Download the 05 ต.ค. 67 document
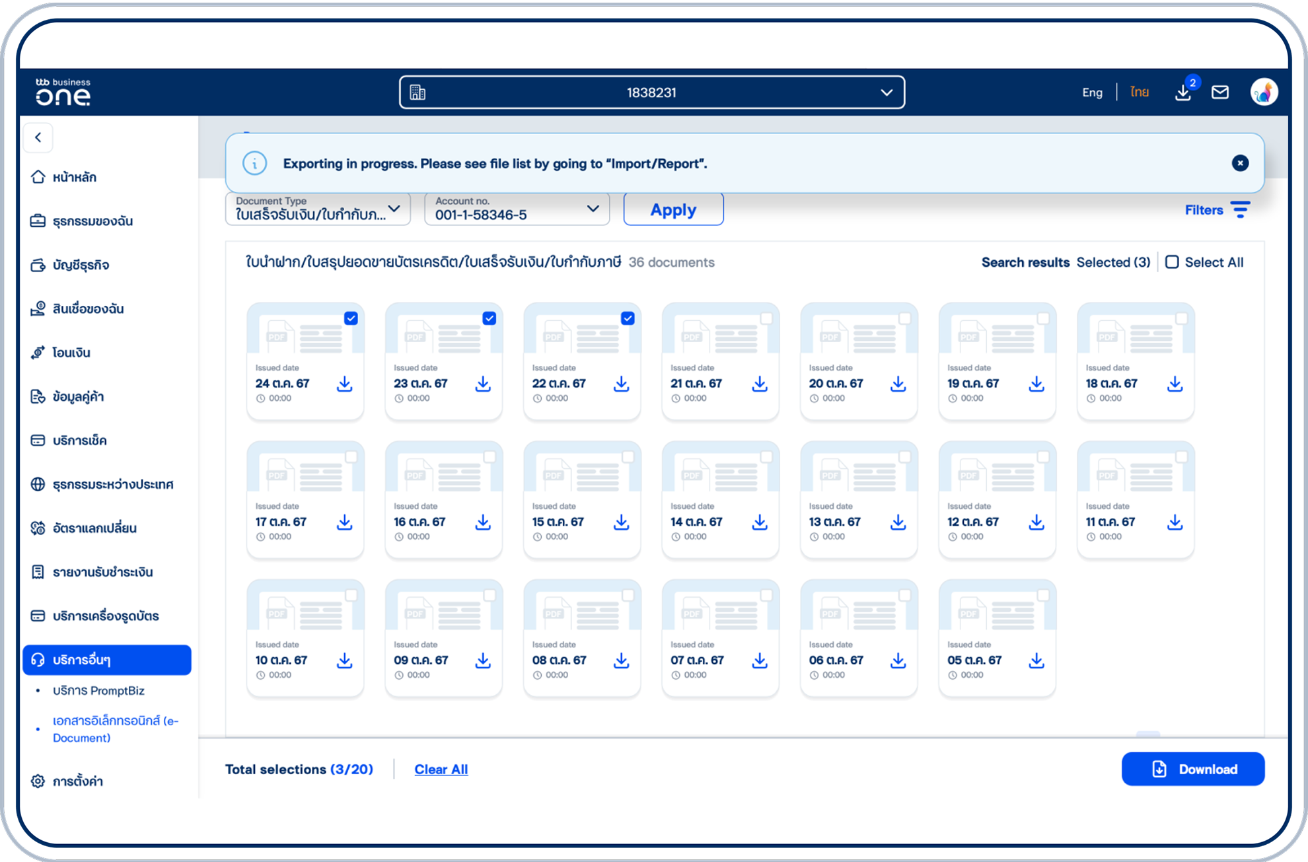1308x862 pixels. click(1036, 661)
